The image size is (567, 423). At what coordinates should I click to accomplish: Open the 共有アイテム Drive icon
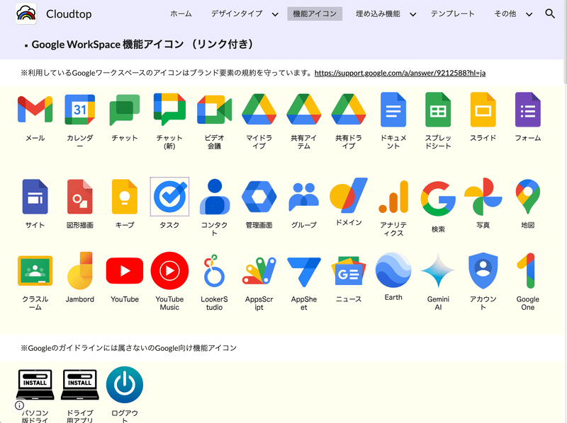(x=304, y=110)
